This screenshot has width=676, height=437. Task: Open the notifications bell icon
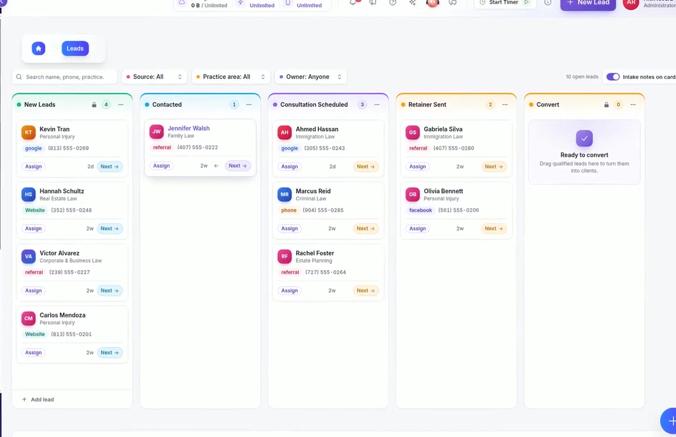point(353,2)
